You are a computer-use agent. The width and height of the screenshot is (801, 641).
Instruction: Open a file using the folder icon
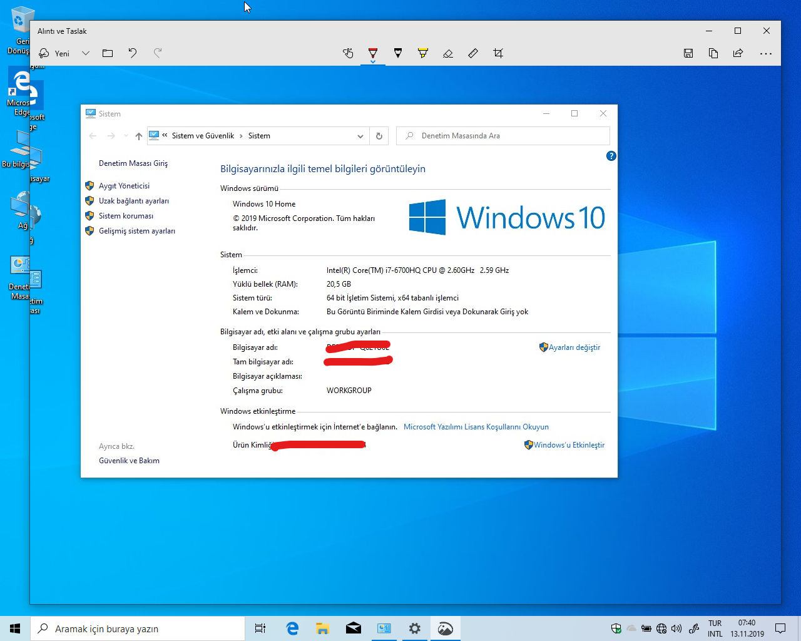(x=108, y=53)
